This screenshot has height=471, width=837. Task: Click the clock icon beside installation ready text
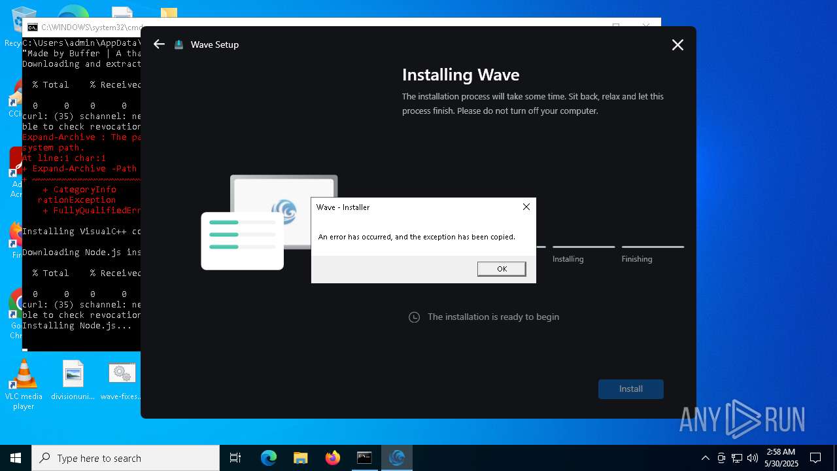click(414, 317)
